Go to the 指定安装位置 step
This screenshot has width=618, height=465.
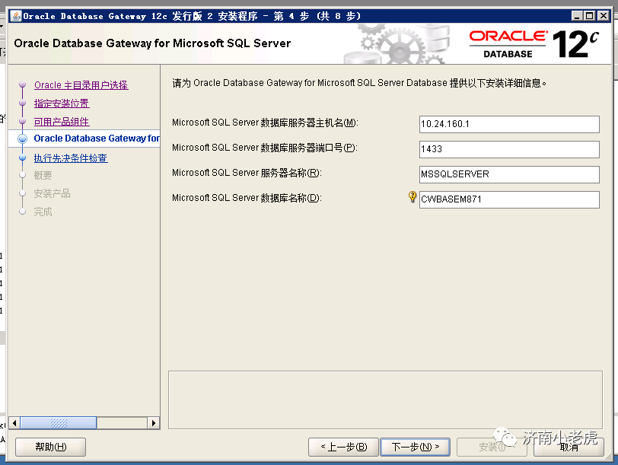click(62, 104)
